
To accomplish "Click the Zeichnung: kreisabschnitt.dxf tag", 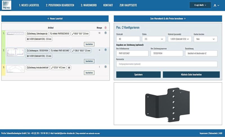I will click(38, 68).
